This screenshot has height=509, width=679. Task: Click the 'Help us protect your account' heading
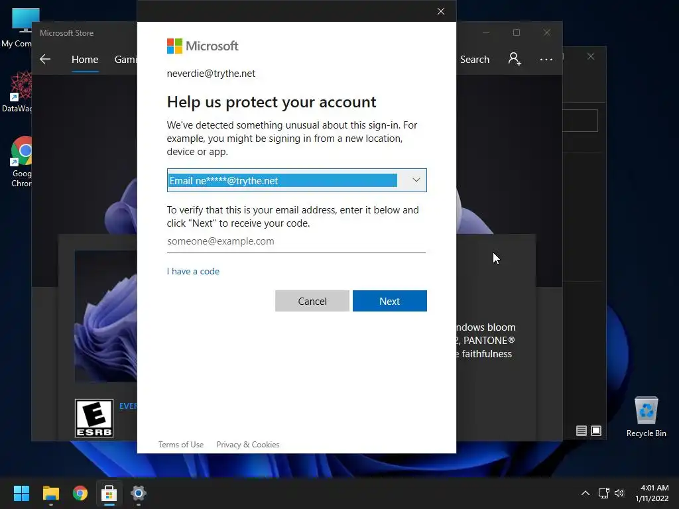click(x=271, y=102)
